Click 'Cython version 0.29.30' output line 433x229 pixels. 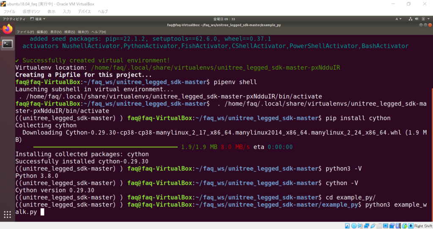55,190
